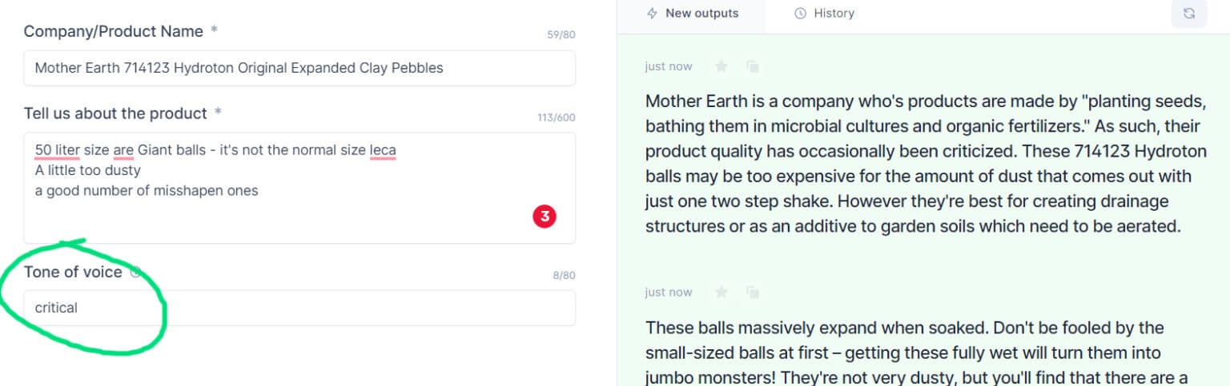This screenshot has height=386, width=1230.
Task: Favorite the second output with the star
Action: coord(721,292)
